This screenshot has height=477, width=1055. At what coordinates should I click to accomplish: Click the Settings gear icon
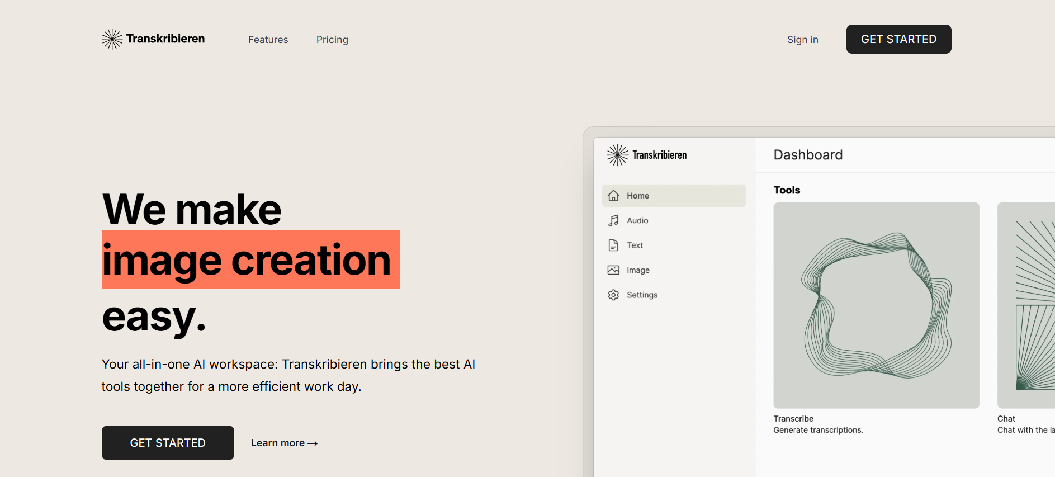tap(613, 295)
